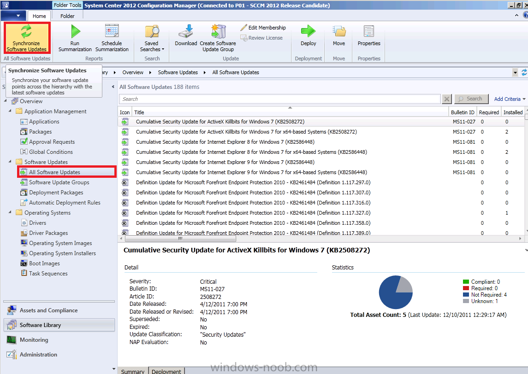
Task: Click the Deploy green arrow icon
Action: pyautogui.click(x=308, y=31)
